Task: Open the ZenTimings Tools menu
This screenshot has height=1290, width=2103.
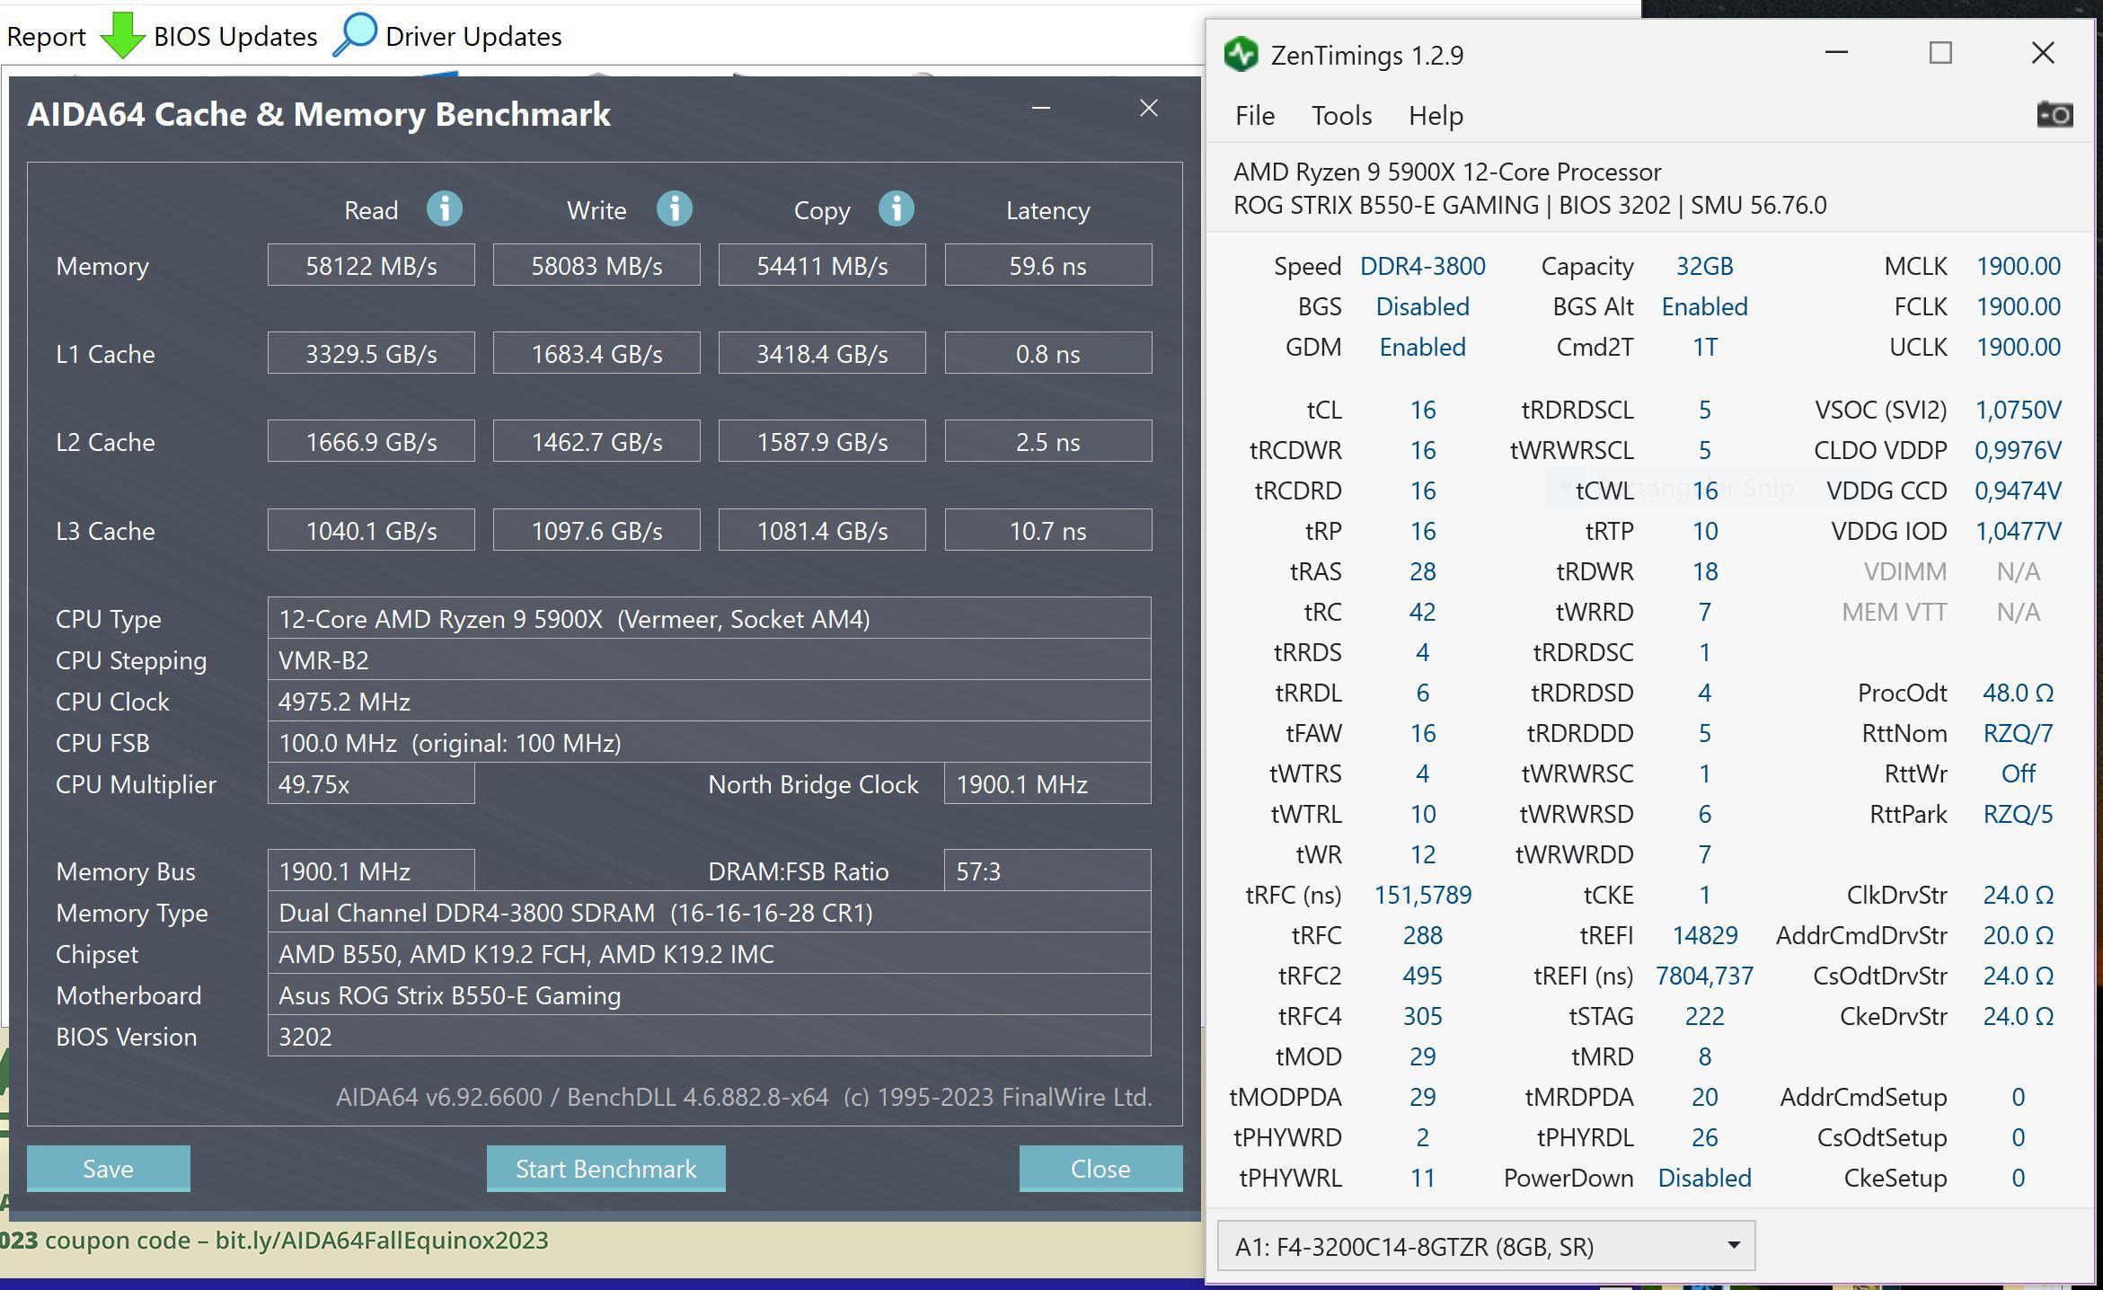Action: coord(1341,116)
